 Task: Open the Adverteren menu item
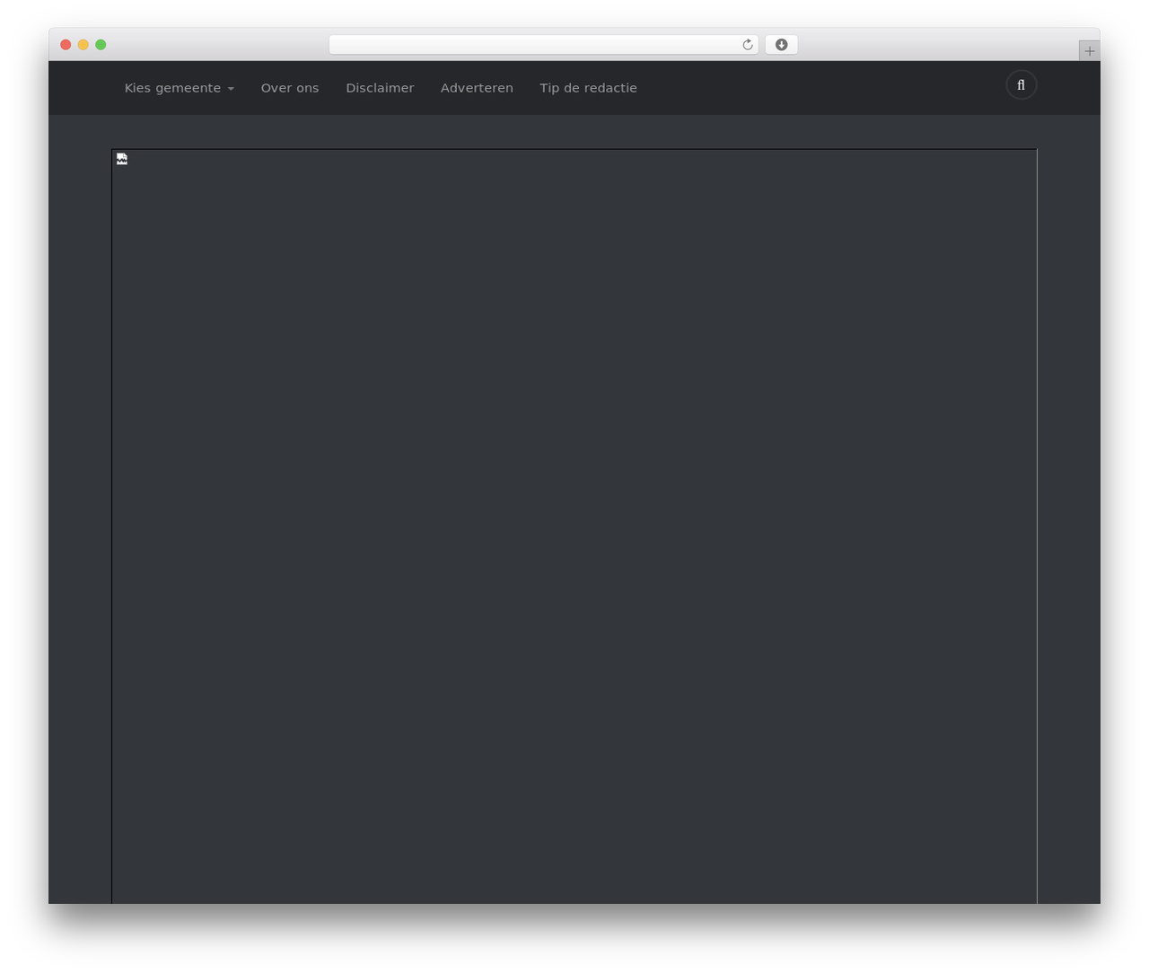coord(477,88)
